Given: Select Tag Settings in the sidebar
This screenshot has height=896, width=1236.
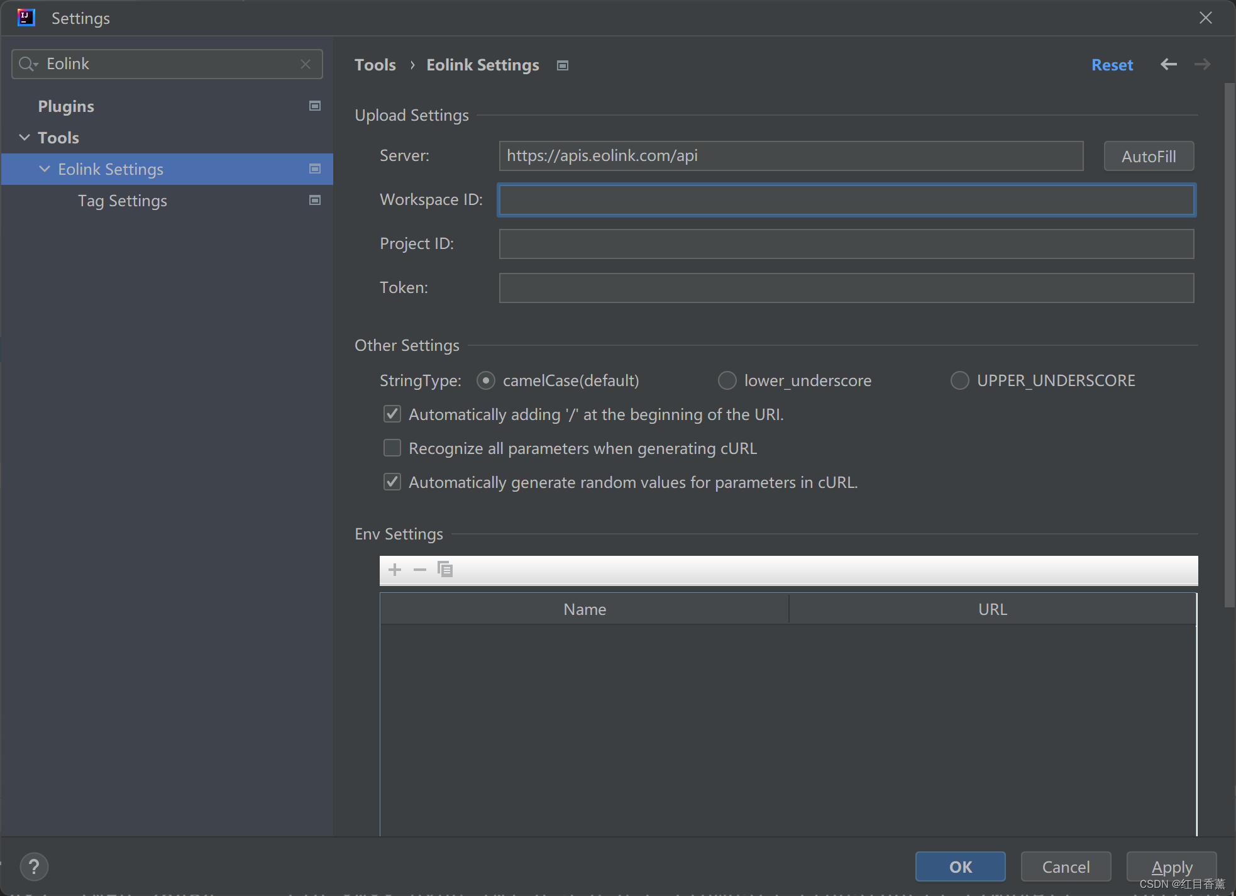Looking at the screenshot, I should (x=122, y=201).
